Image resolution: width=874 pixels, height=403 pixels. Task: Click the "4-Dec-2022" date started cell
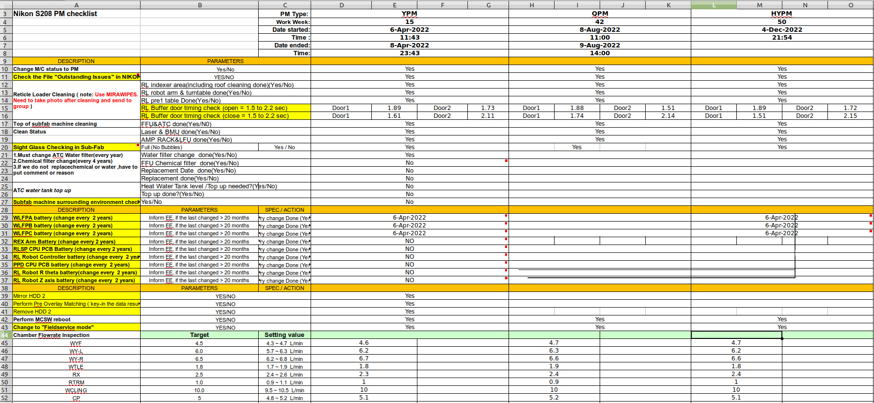[782, 30]
